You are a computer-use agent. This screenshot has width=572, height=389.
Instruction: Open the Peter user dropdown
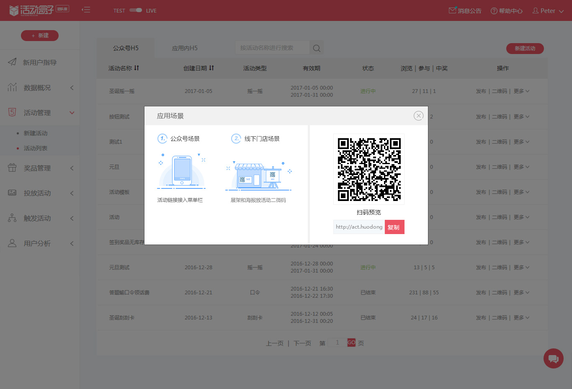[548, 10]
